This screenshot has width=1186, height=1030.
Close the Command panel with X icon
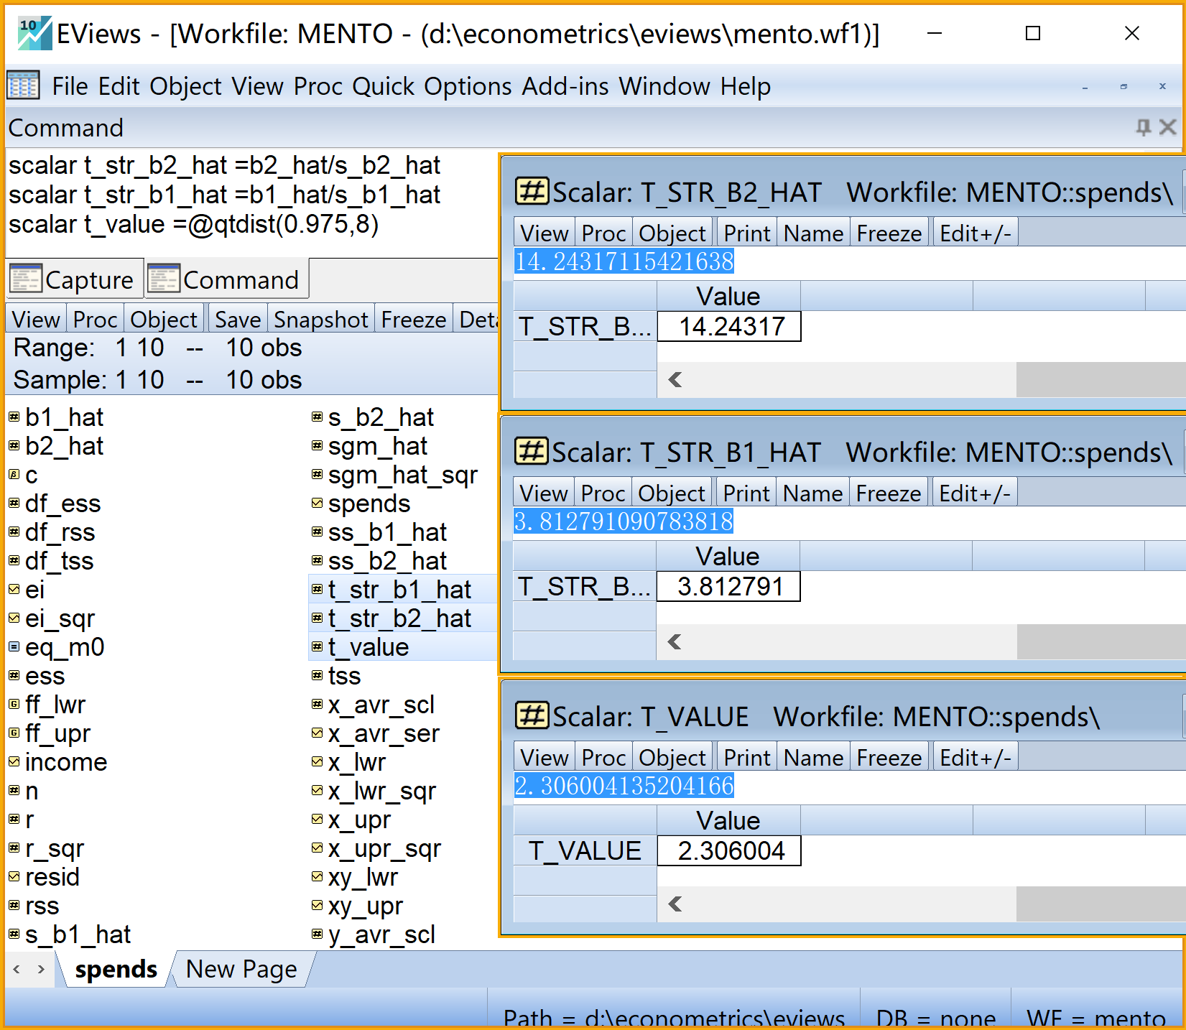[1168, 128]
